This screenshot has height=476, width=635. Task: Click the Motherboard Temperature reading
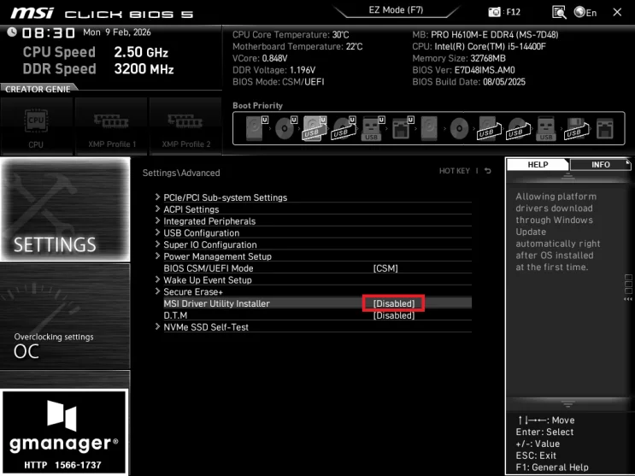pyautogui.click(x=297, y=47)
